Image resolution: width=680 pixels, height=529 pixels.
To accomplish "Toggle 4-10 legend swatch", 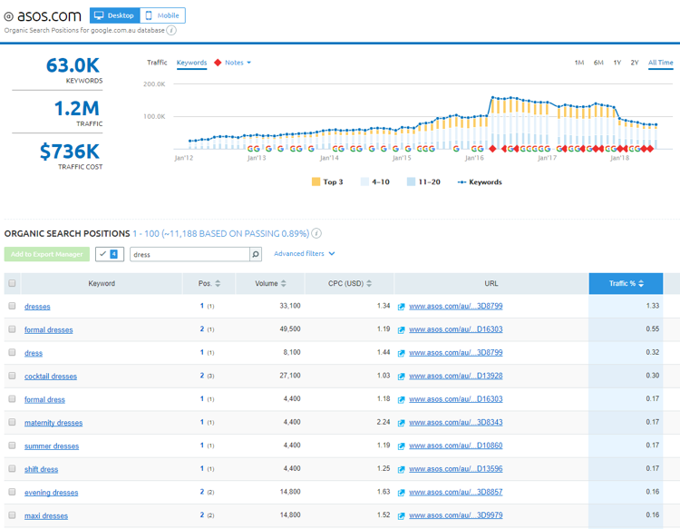I will pos(364,181).
